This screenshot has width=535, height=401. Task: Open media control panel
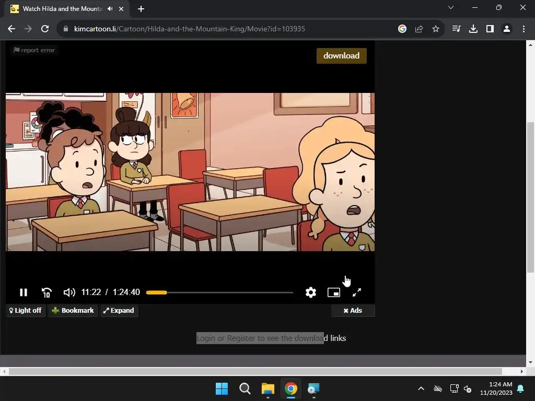456,29
